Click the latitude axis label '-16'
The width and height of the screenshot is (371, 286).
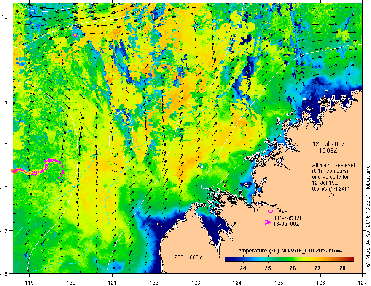5,188
